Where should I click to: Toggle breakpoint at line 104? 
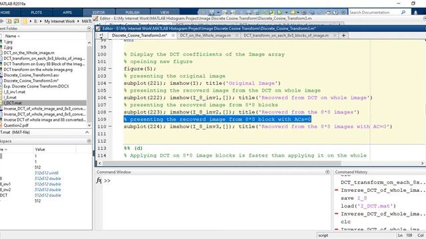tap(110, 83)
